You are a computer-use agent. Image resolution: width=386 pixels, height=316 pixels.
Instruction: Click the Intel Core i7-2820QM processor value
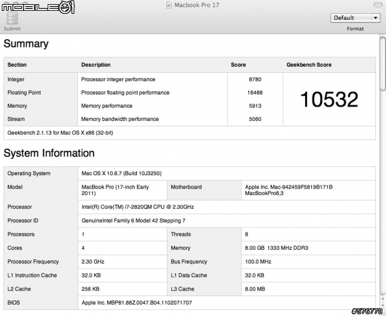pos(138,207)
